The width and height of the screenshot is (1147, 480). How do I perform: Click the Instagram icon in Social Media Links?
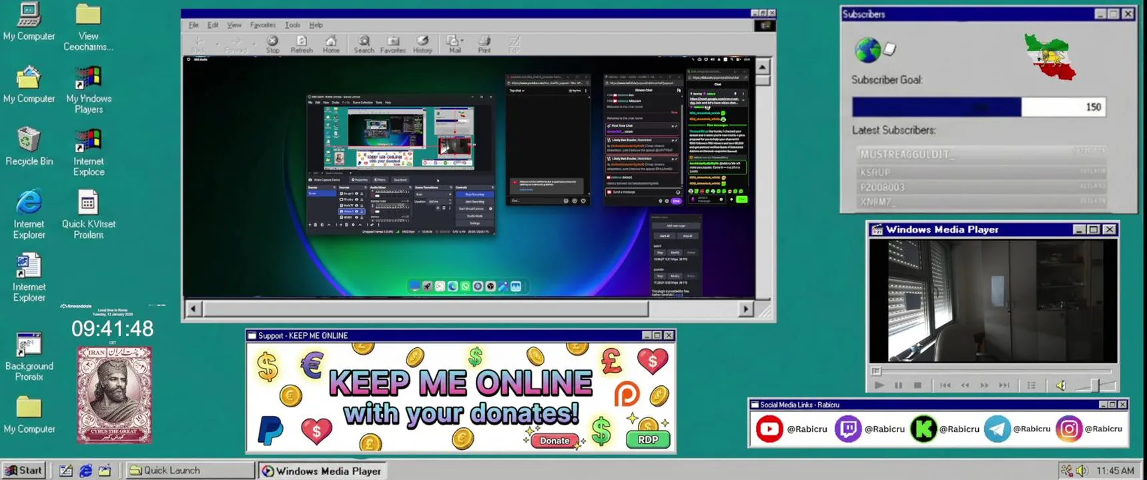click(1068, 429)
